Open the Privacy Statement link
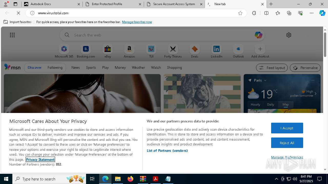The width and height of the screenshot is (328, 184). pos(40,159)
